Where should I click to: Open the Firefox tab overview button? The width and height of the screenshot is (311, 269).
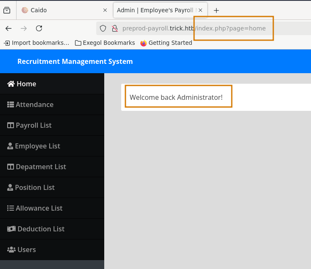7,10
